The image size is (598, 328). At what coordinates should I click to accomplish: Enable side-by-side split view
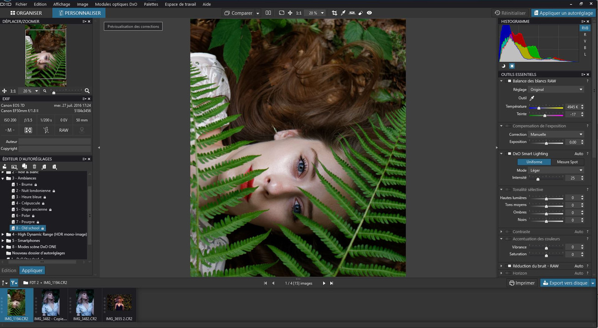(x=268, y=13)
